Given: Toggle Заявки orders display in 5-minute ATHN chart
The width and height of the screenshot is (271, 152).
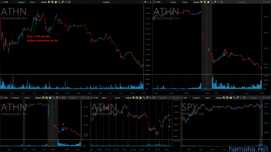Looking at the screenshot, I should [196, 2].
